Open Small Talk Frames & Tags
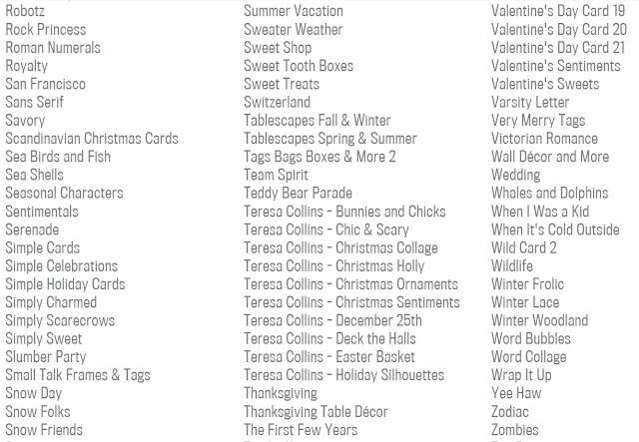This screenshot has width=639, height=442. click(x=78, y=375)
